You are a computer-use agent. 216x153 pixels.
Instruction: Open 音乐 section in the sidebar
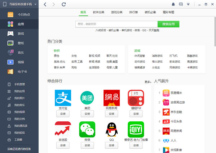click(x=19, y=53)
